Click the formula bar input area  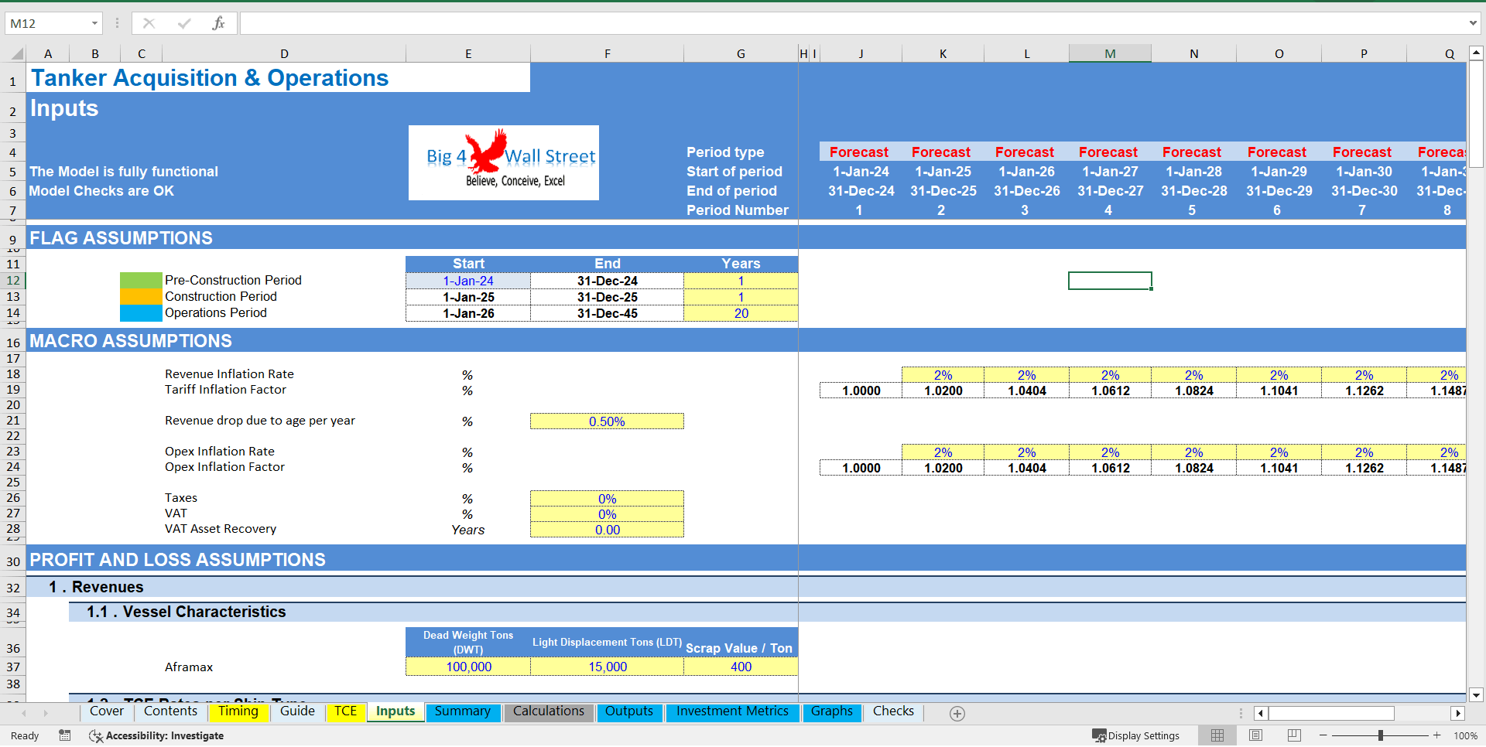pos(851,23)
